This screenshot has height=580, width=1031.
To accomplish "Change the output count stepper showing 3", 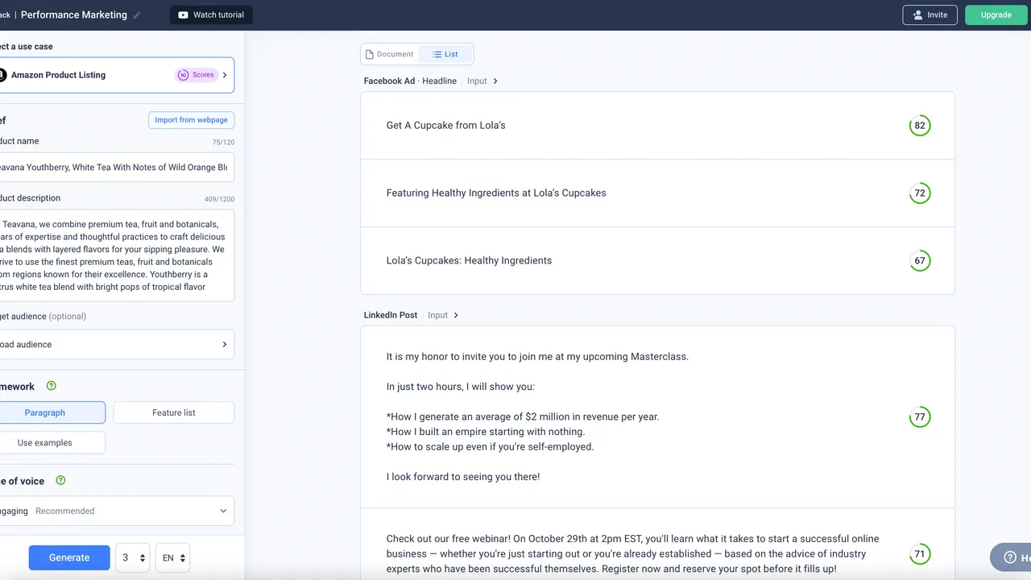I will (133, 557).
